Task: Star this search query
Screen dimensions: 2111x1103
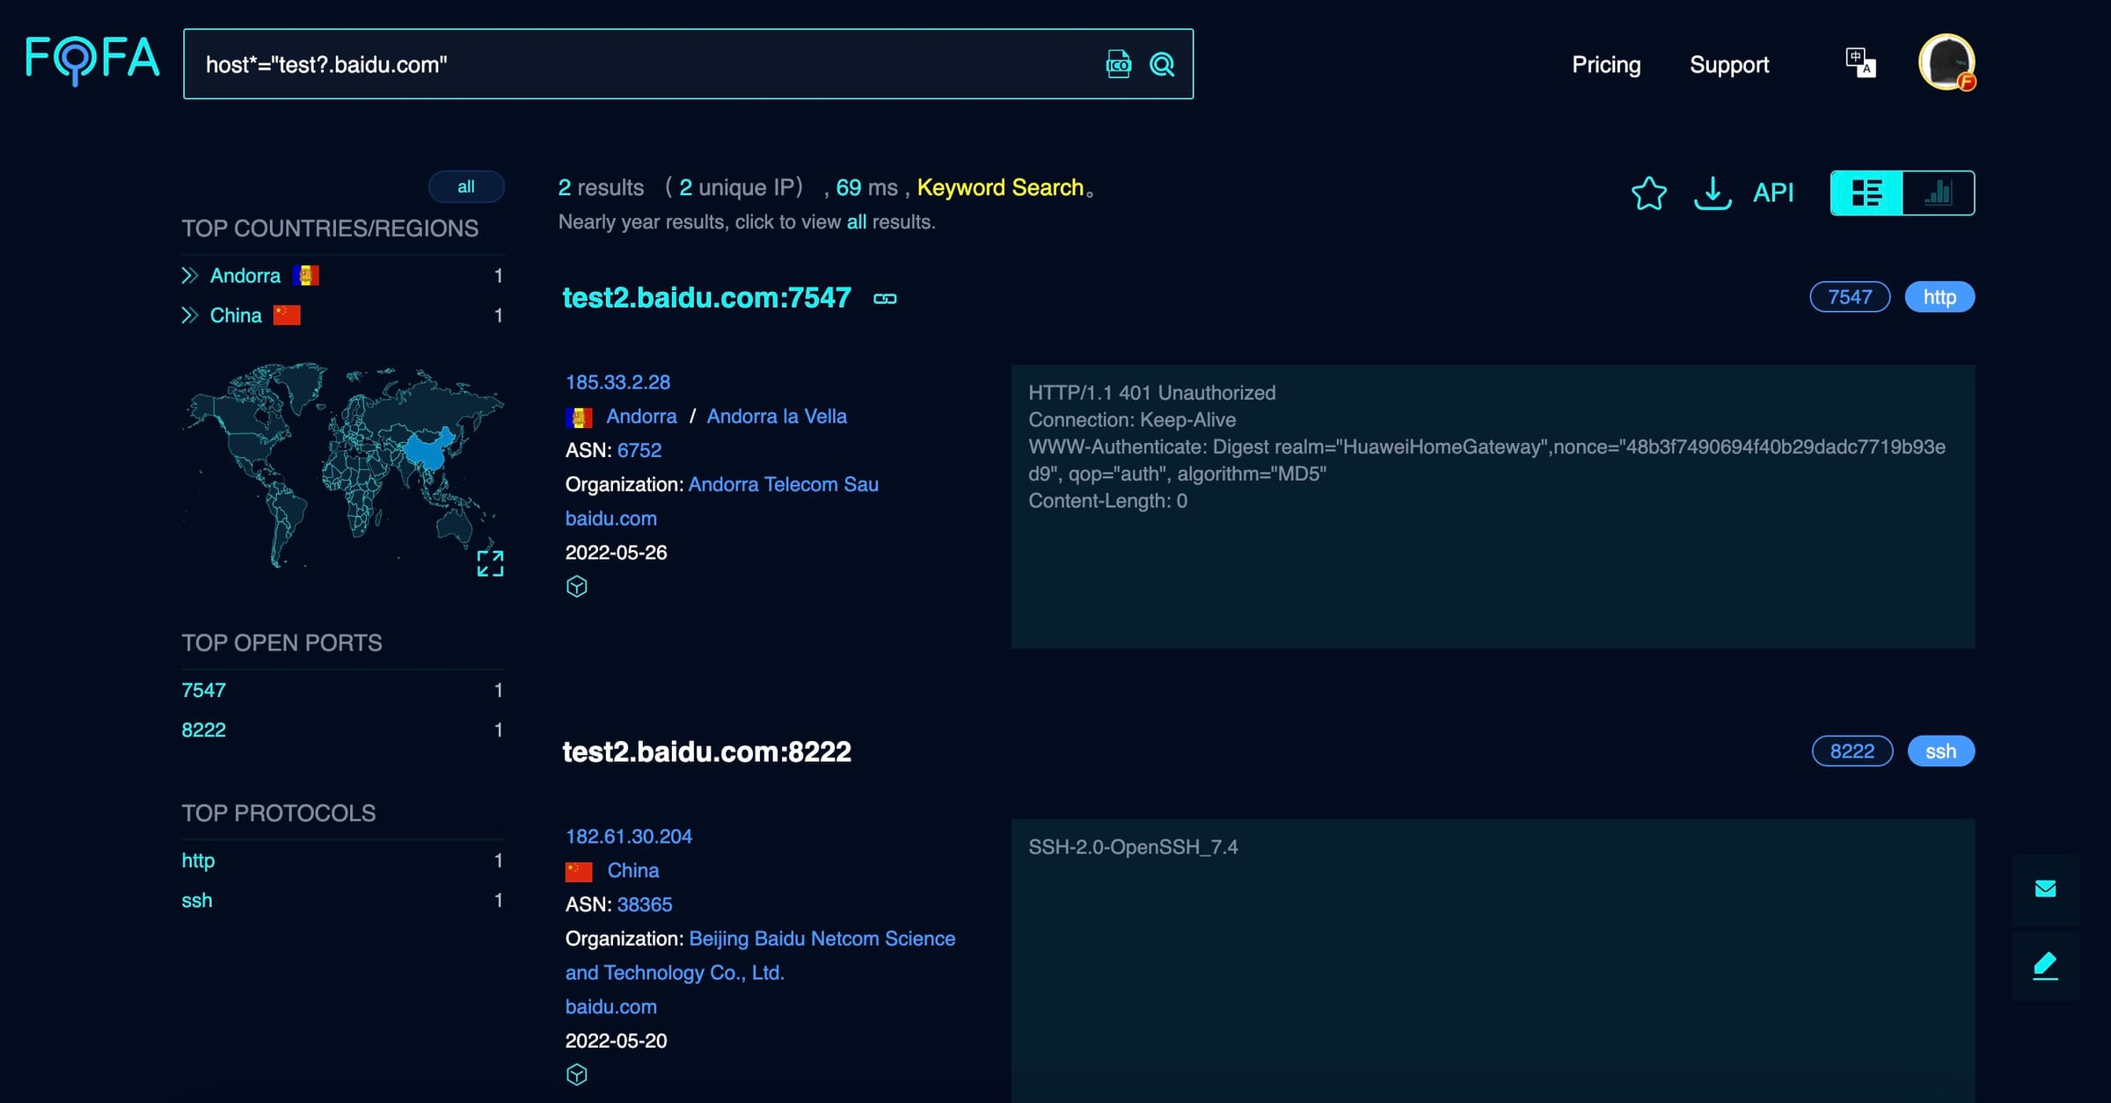Action: (1649, 194)
